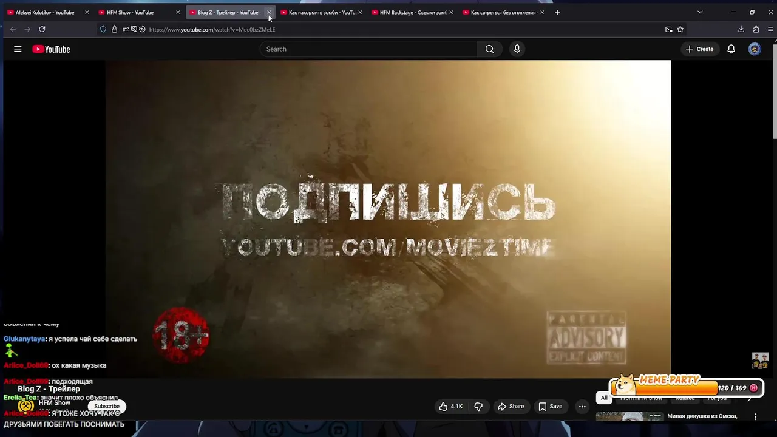Click the video player area
777x437 pixels.
(x=388, y=219)
